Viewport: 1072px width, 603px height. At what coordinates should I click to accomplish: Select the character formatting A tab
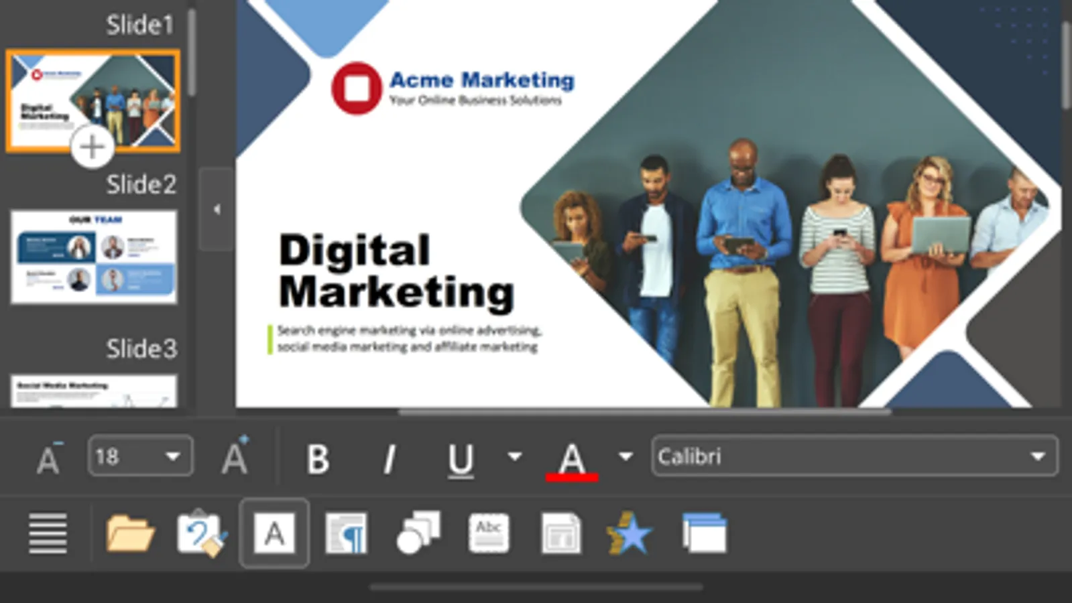point(274,533)
